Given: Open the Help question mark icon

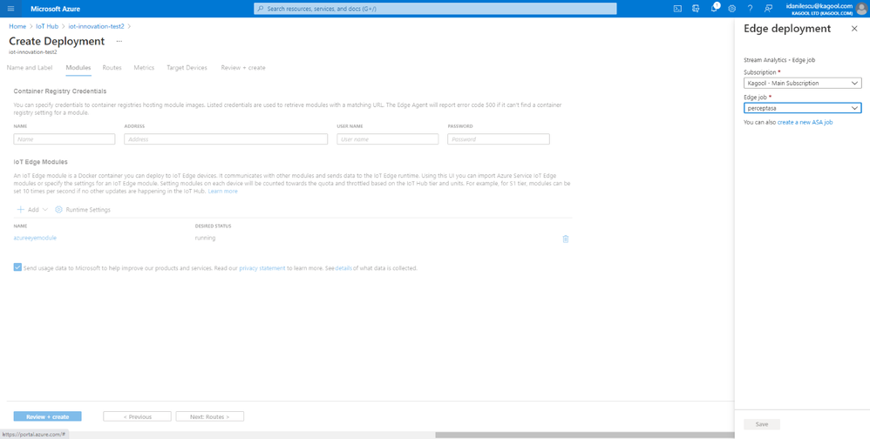Looking at the screenshot, I should [751, 9].
